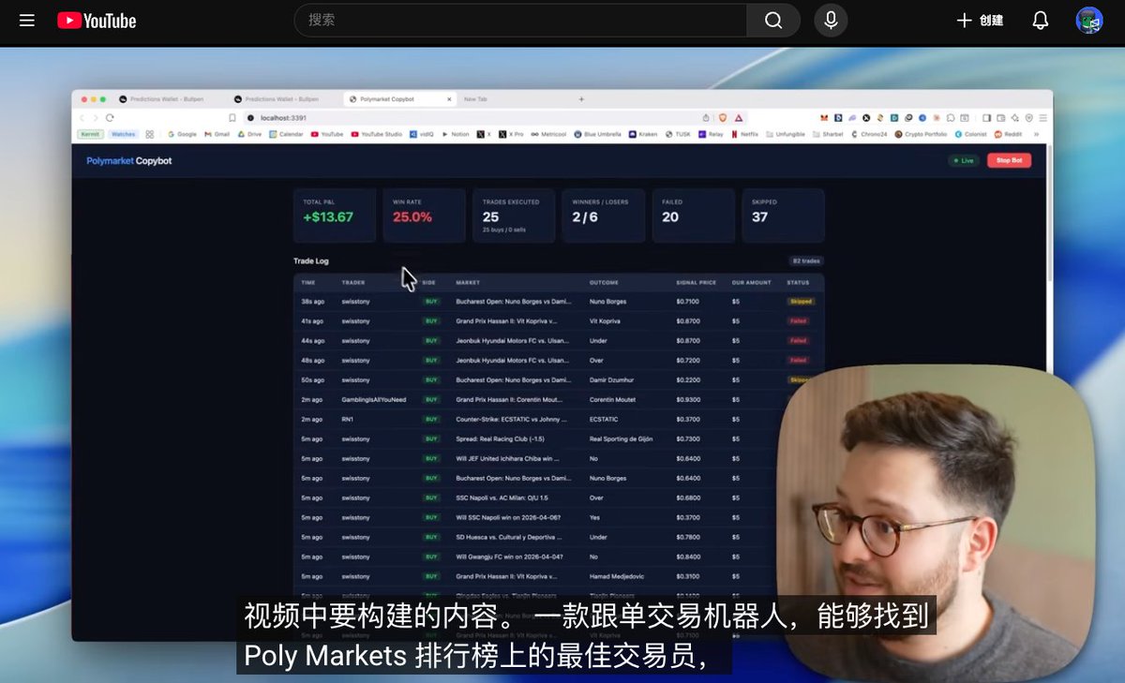The width and height of the screenshot is (1125, 683).
Task: Add a new browser tab with plus
Action: (x=581, y=98)
